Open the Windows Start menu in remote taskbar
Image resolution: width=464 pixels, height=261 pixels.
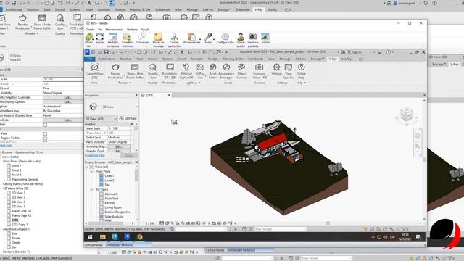pyautogui.click(x=90, y=237)
